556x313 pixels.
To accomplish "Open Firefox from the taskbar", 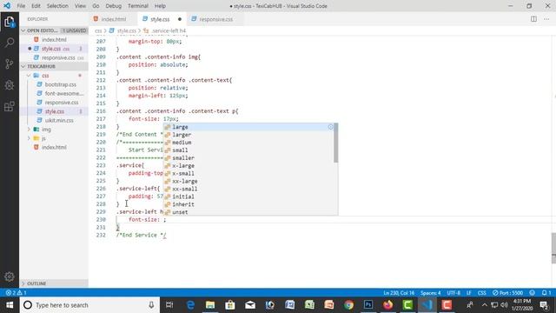I will pyautogui.click(x=388, y=305).
